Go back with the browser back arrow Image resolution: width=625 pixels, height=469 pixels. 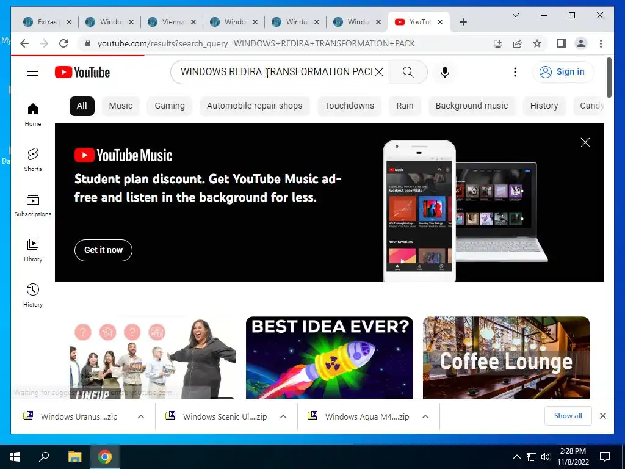coord(24,43)
